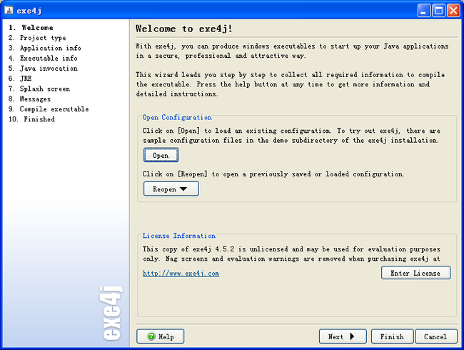464x350 pixels.
Task: Select step 9. Compile executable
Action: (49, 109)
